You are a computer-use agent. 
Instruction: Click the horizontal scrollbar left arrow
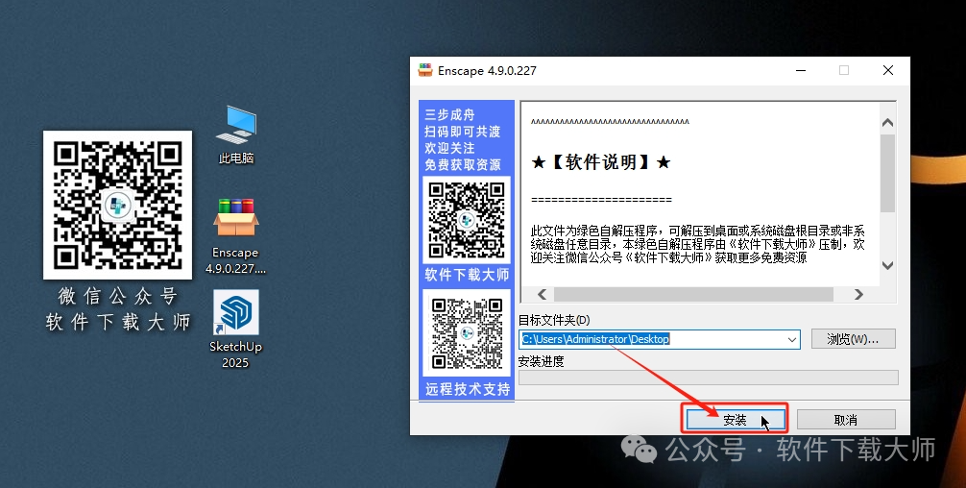(543, 295)
